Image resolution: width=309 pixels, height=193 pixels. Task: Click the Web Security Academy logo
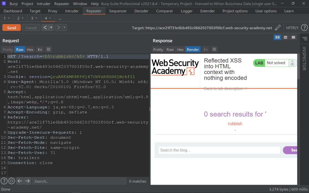[x=175, y=67]
